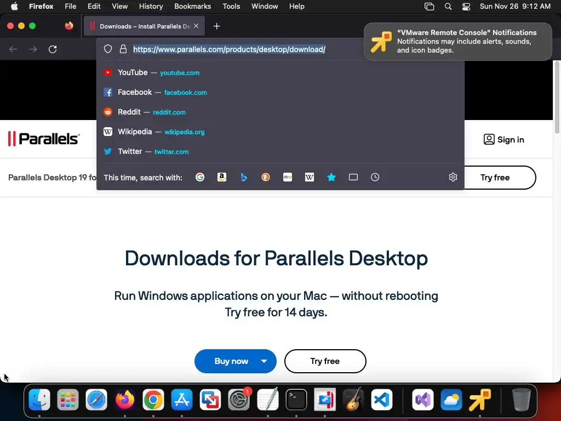Open a new tab with plus button
Viewport: 561px width, 421px height.
click(x=216, y=26)
